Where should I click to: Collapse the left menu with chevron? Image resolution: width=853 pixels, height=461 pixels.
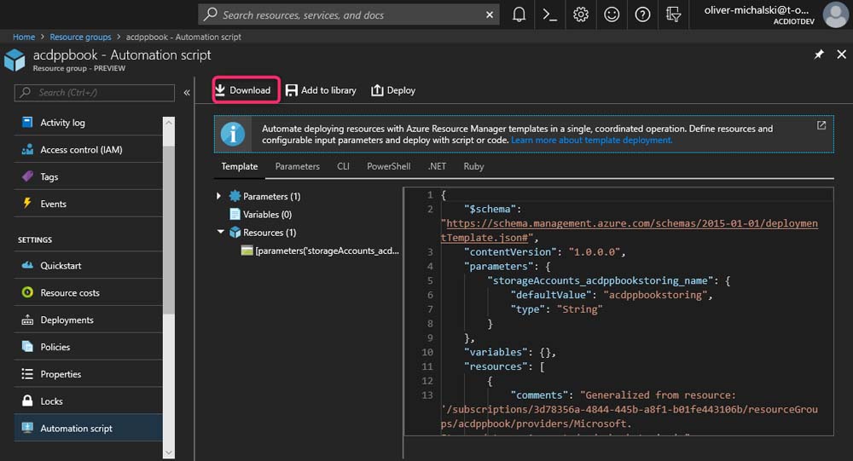[x=186, y=92]
